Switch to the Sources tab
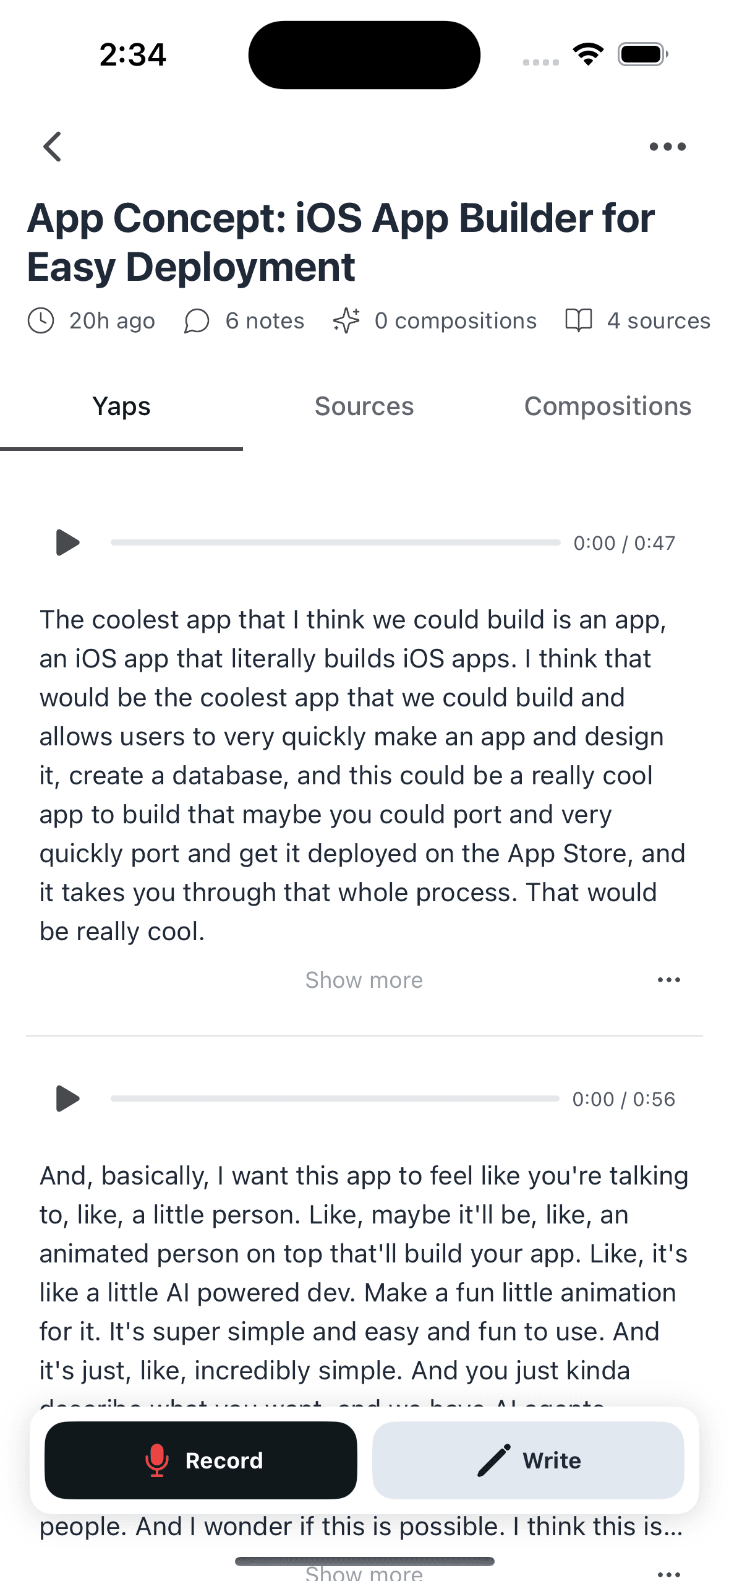 pos(364,406)
